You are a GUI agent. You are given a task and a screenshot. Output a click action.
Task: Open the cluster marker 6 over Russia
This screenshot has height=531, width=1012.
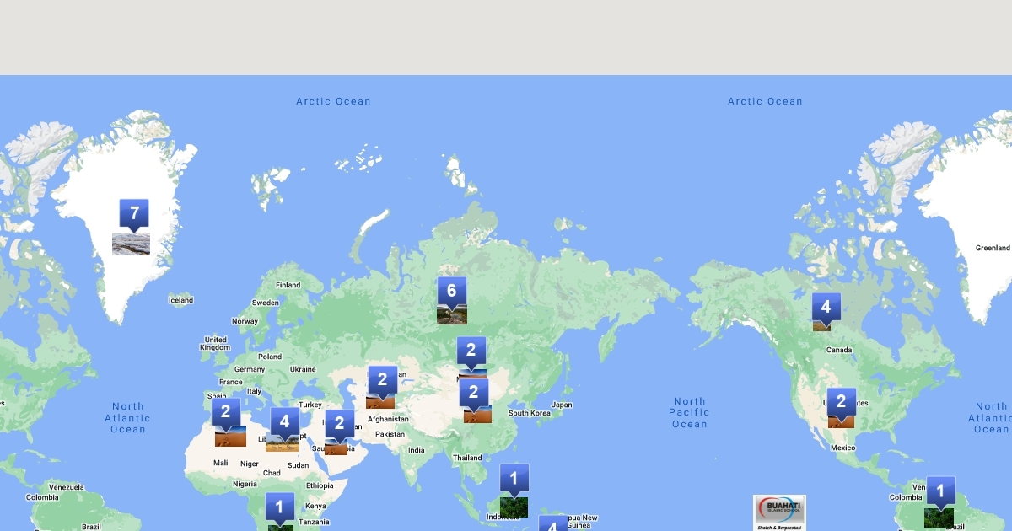tap(451, 292)
